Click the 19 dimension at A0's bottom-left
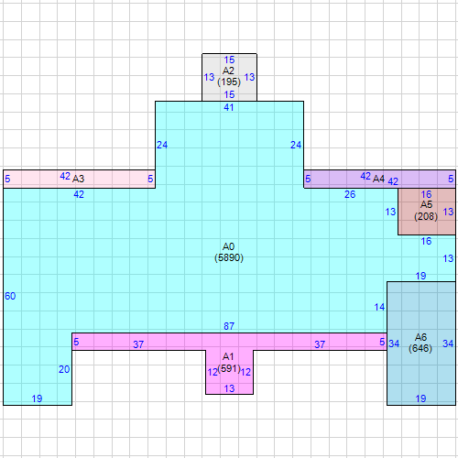458x458 pixels. click(x=37, y=398)
